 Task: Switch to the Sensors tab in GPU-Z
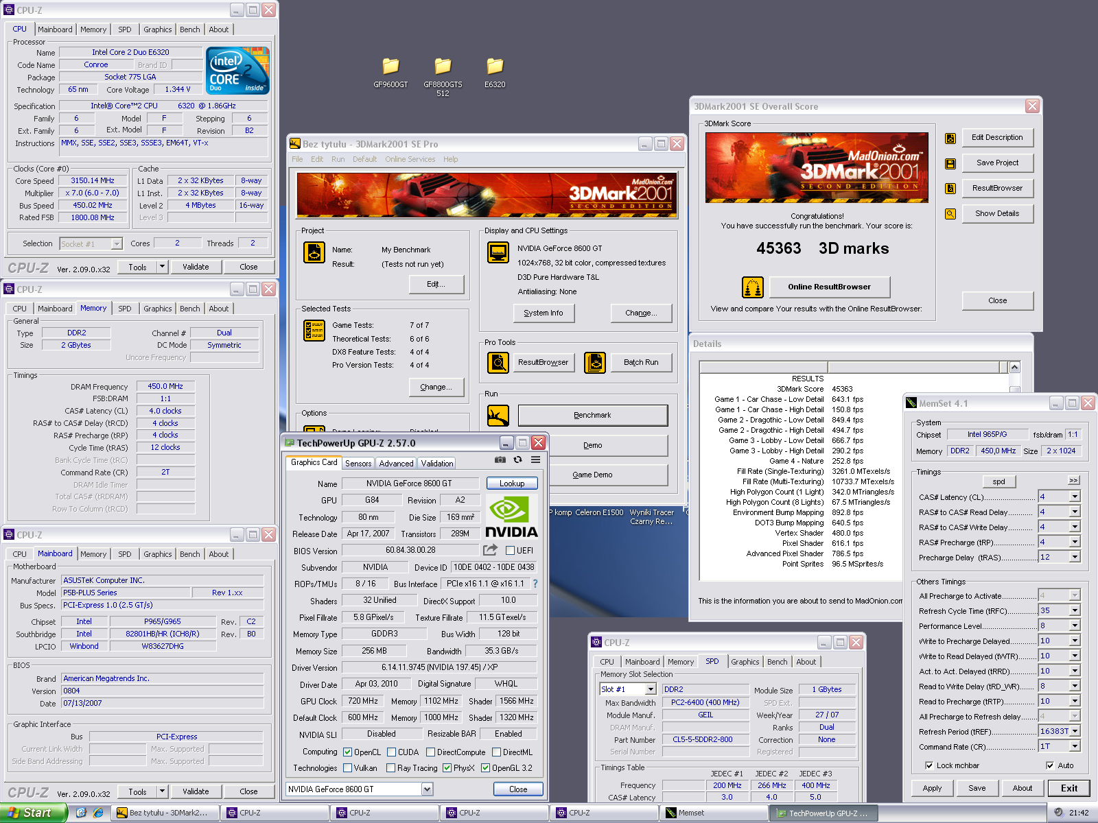[358, 464]
